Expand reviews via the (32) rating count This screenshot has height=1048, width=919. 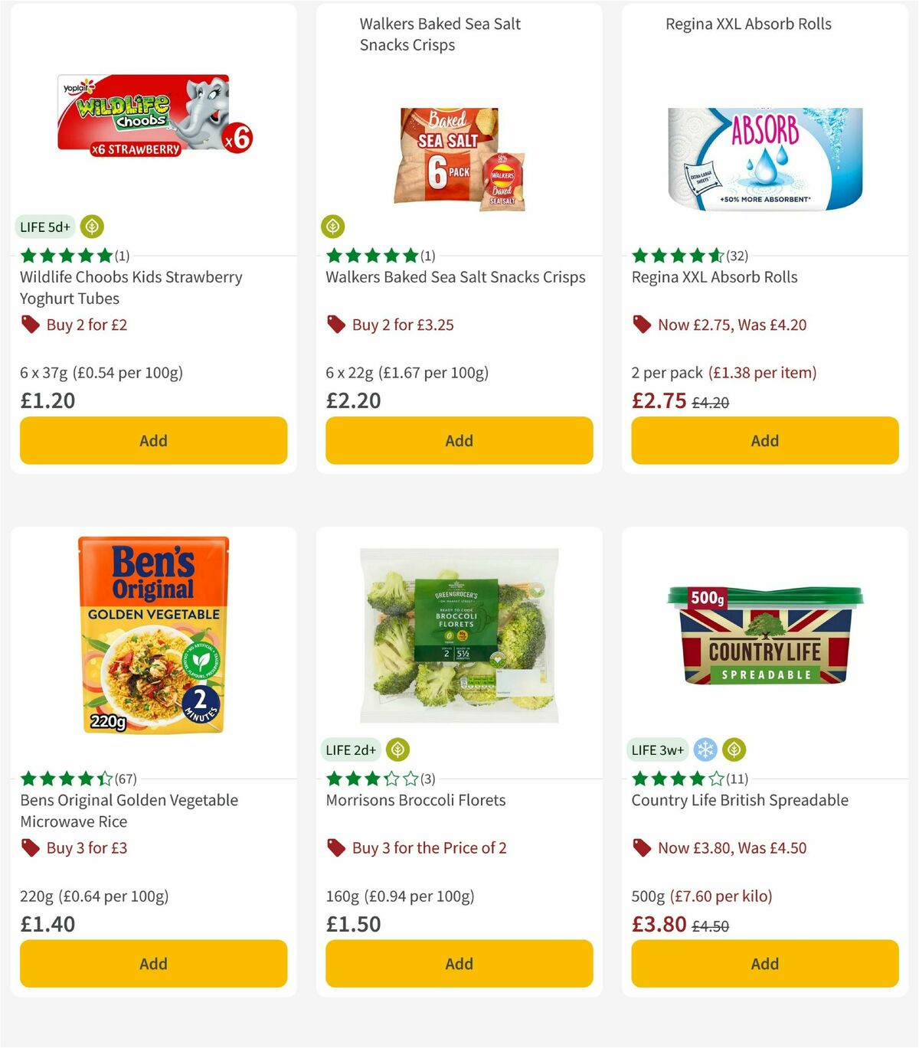tap(738, 256)
